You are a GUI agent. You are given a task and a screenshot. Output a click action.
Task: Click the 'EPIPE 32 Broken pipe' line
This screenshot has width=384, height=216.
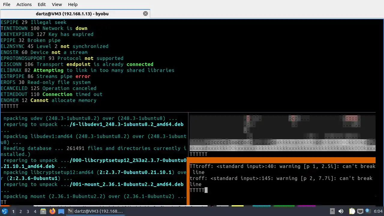pyautogui.click(x=31, y=40)
